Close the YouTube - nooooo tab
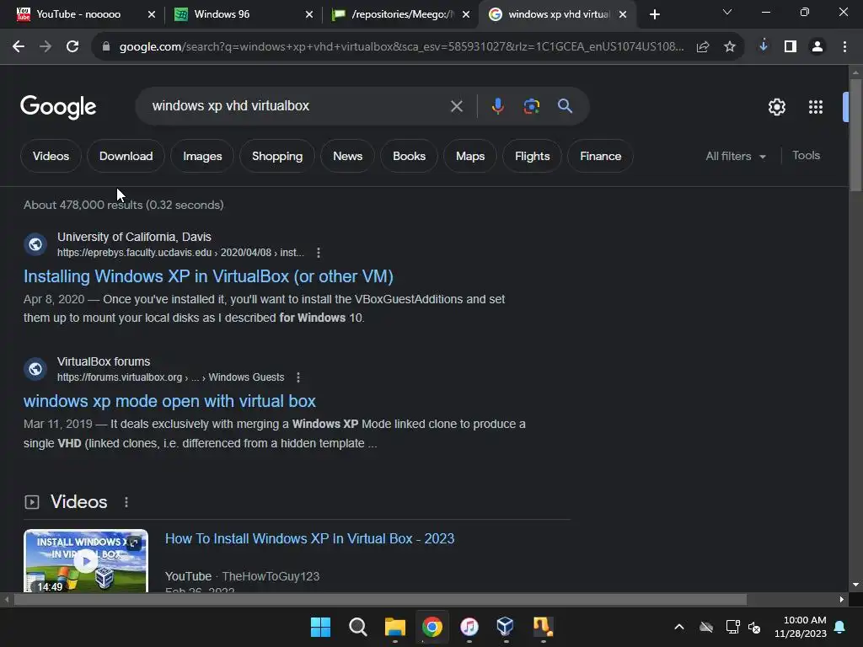The image size is (863, 647). tap(152, 15)
